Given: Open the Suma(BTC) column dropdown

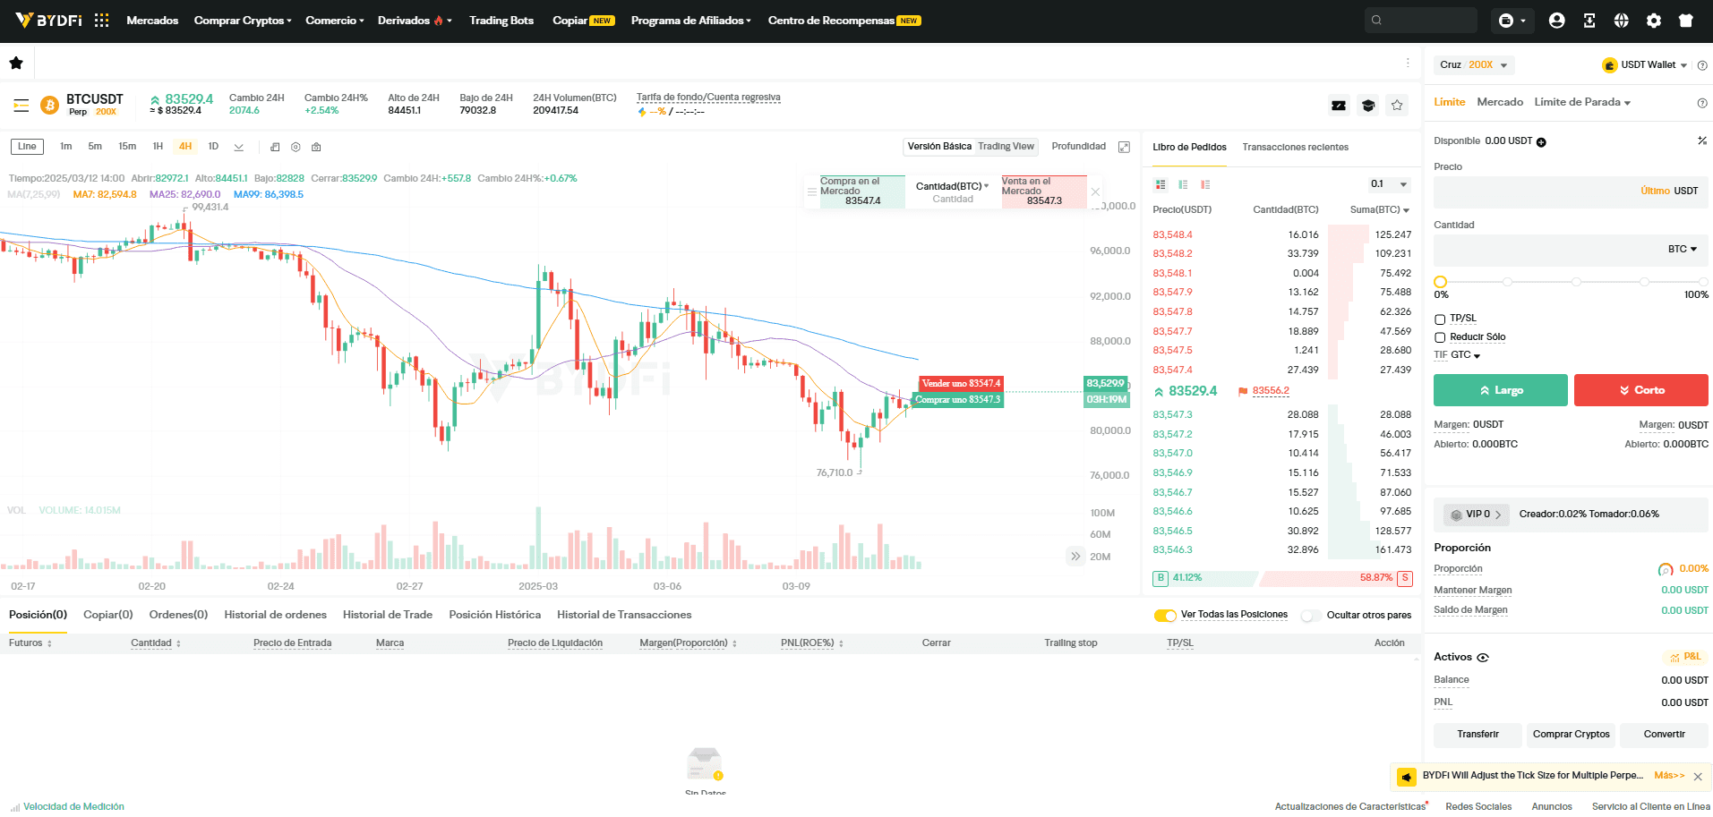Looking at the screenshot, I should click(1380, 210).
